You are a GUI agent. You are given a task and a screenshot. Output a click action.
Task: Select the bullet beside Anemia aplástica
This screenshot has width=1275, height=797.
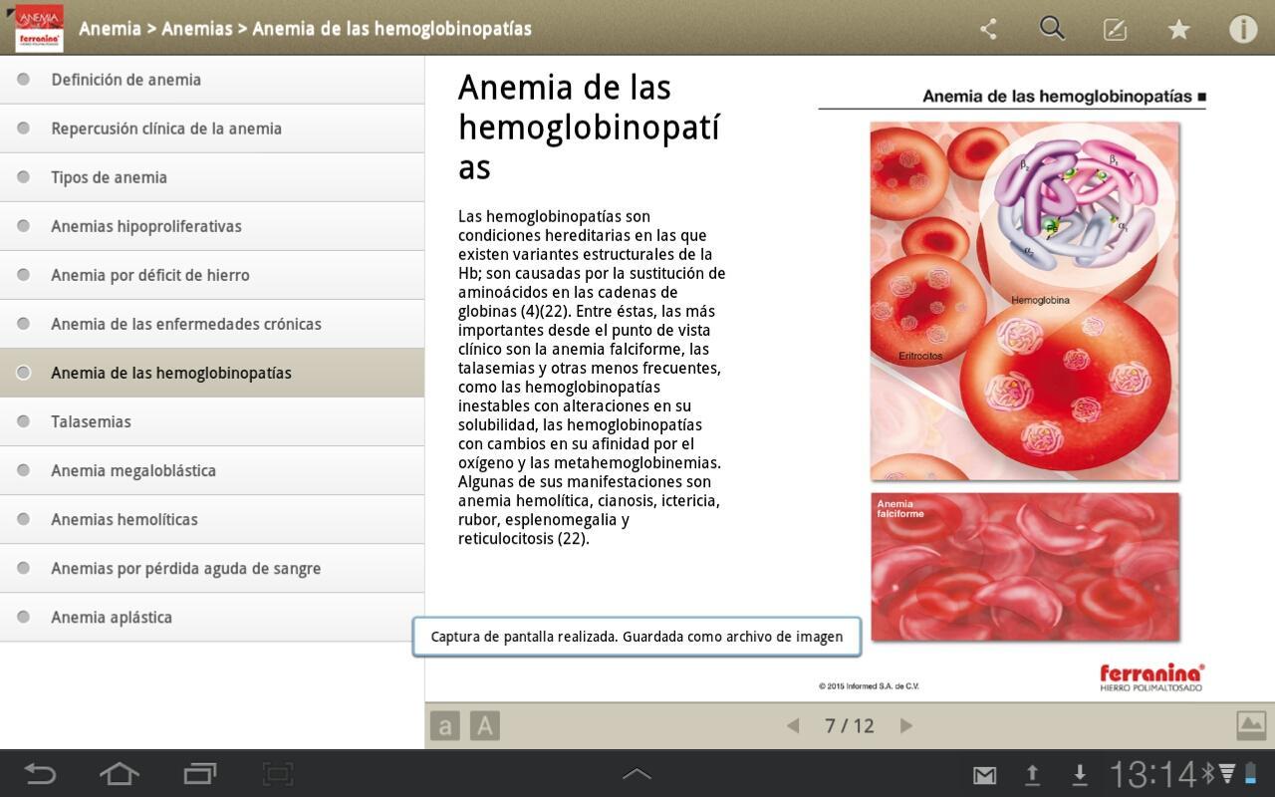click(x=23, y=616)
